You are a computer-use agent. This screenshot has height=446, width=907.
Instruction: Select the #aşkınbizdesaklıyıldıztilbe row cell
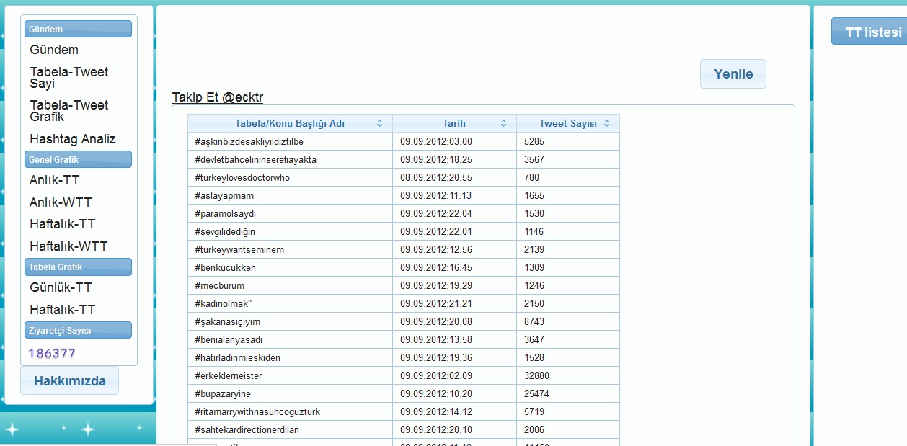pyautogui.click(x=290, y=141)
